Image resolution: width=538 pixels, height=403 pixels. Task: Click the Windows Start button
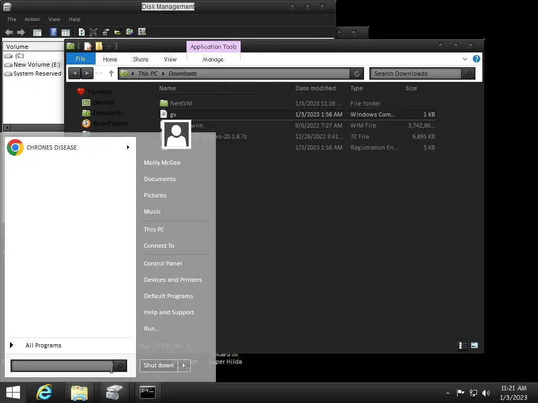(13, 393)
